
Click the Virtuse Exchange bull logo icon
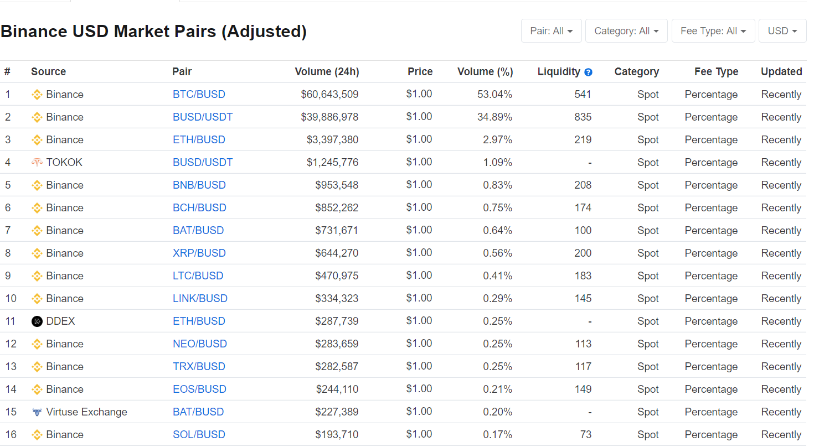click(37, 412)
